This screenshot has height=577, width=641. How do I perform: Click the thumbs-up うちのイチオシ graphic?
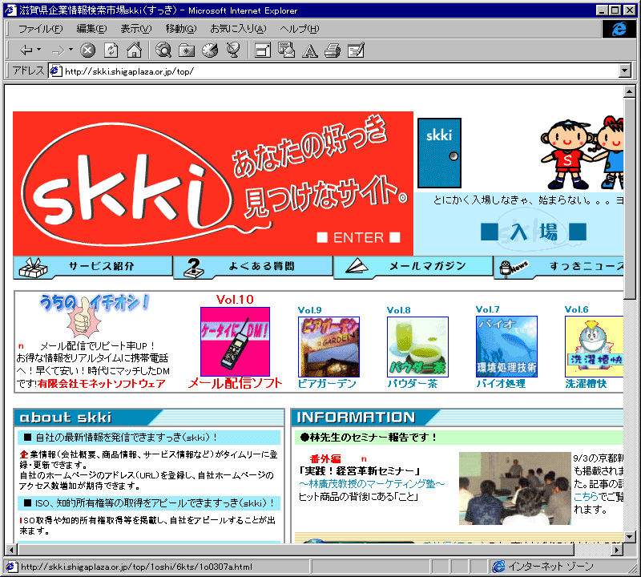(x=94, y=315)
